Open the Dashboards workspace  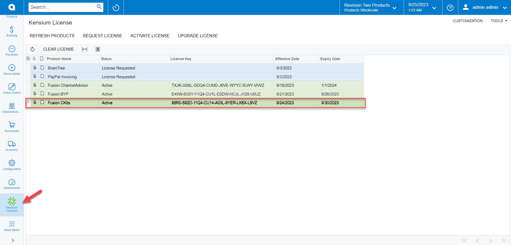(x=12, y=184)
